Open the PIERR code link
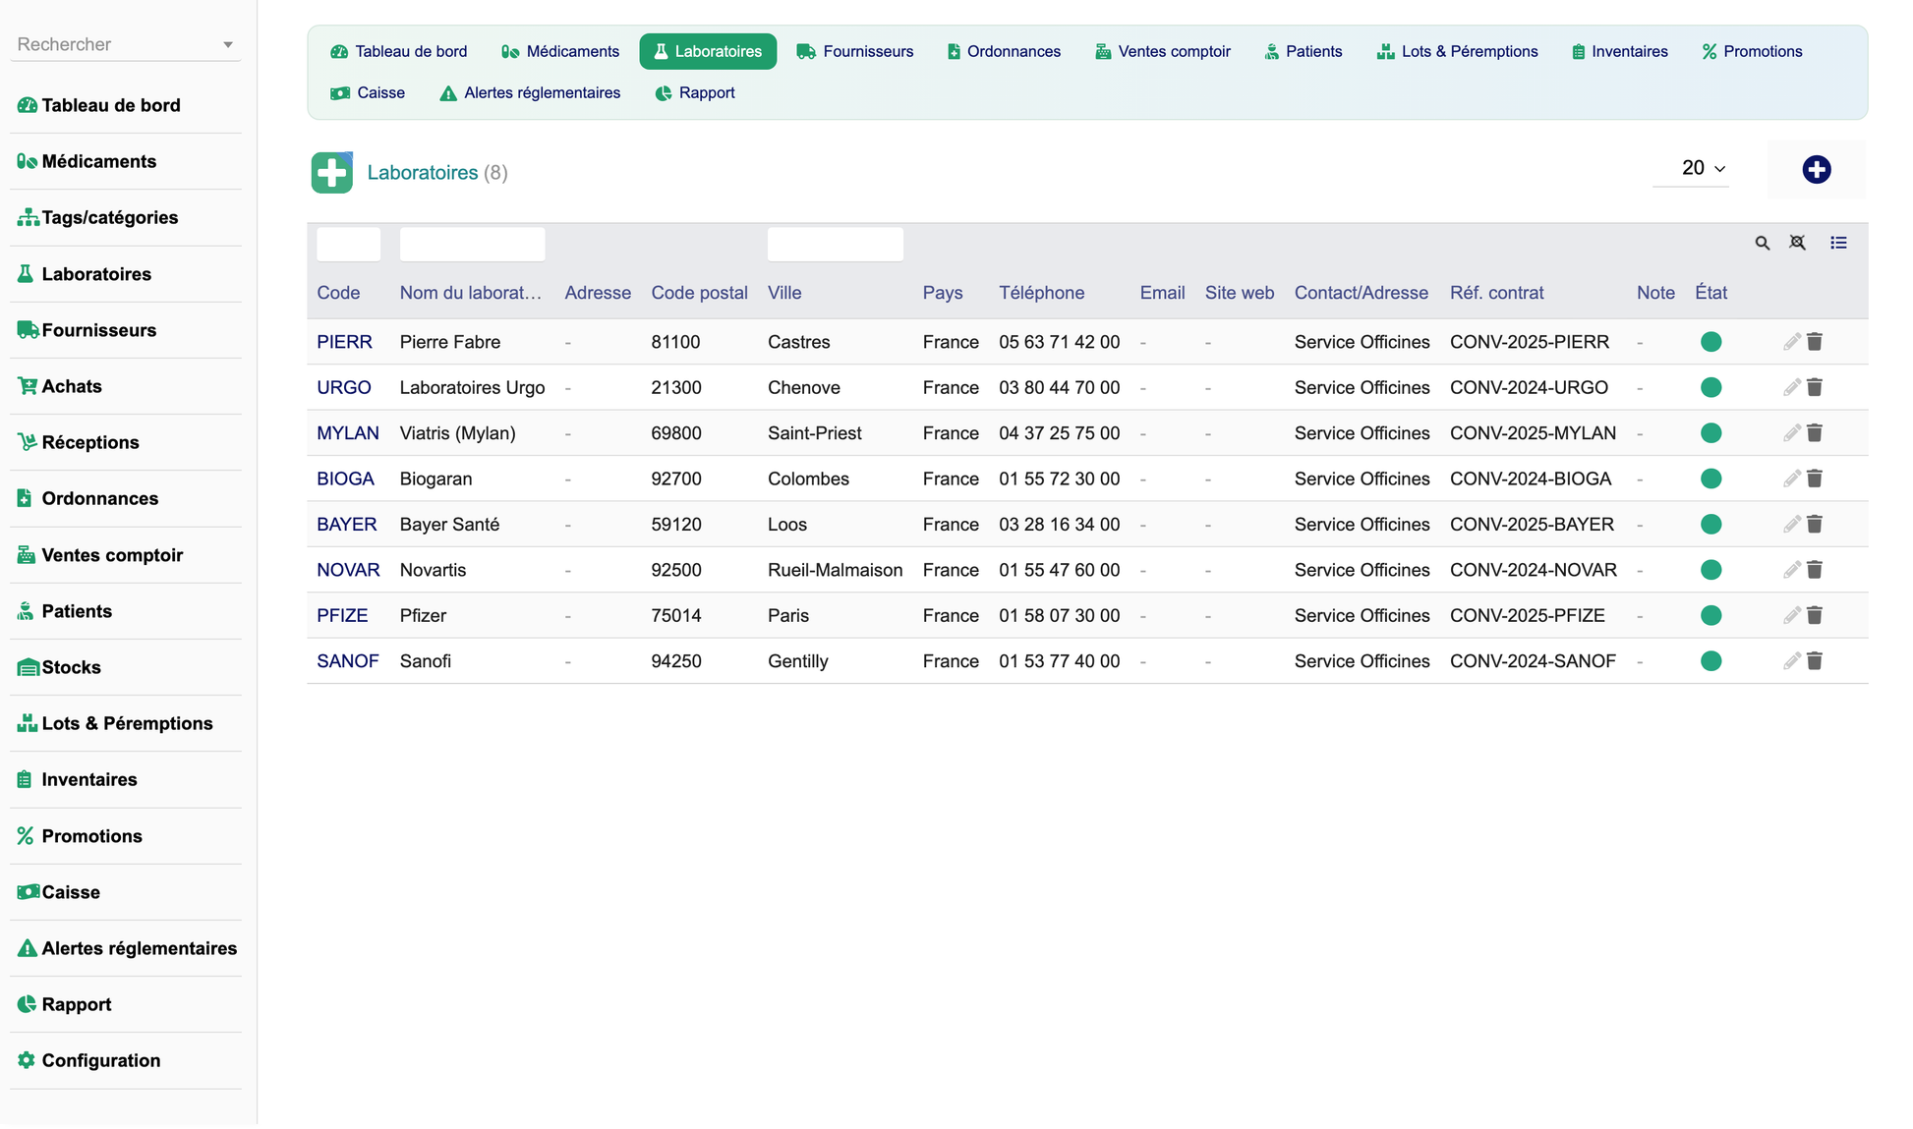Viewport: 1913px width, 1129px height. pos(344,342)
